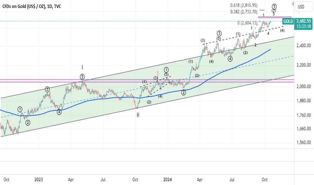The width and height of the screenshot is (314, 185).
Task: Click the 1,760.00 price axis label
Action: 304,115
